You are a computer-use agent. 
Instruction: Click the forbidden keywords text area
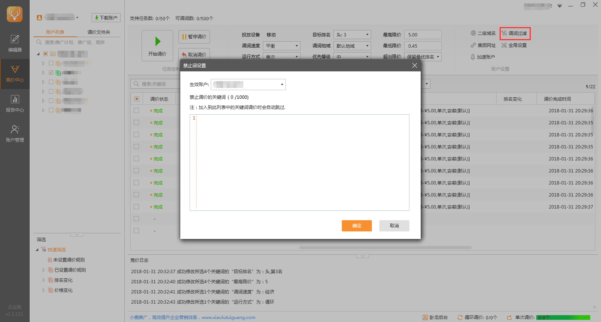tap(299, 162)
